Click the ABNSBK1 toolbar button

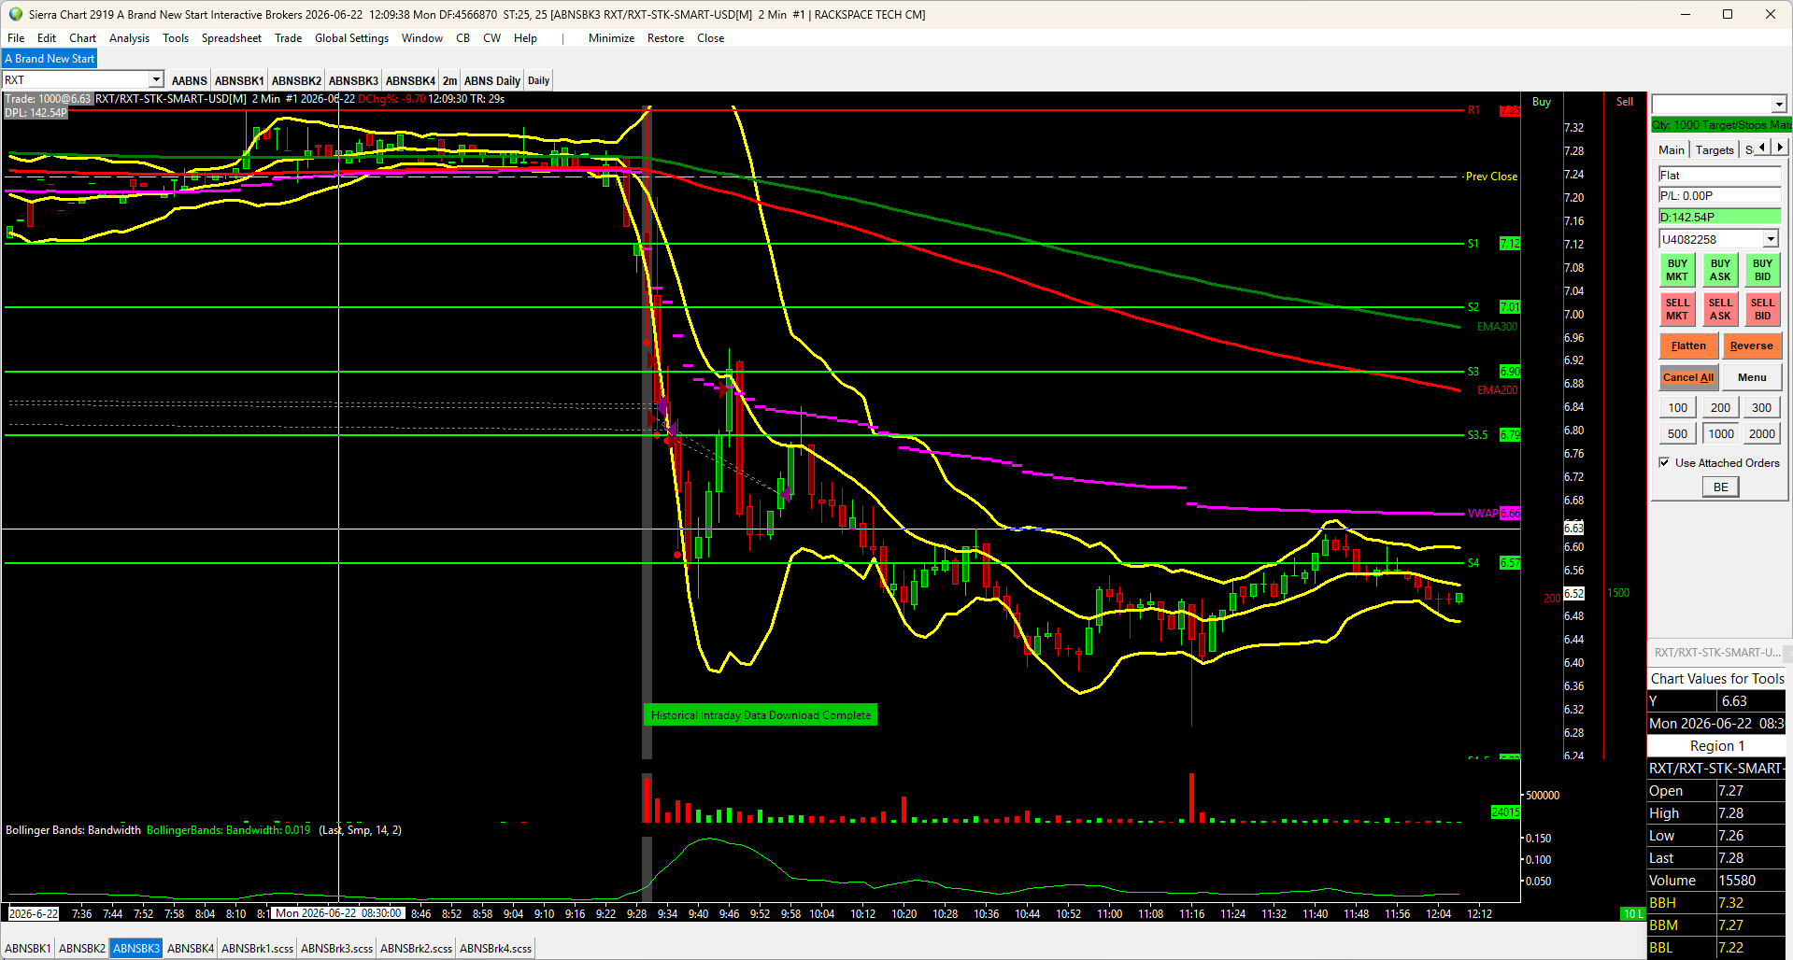pos(239,81)
